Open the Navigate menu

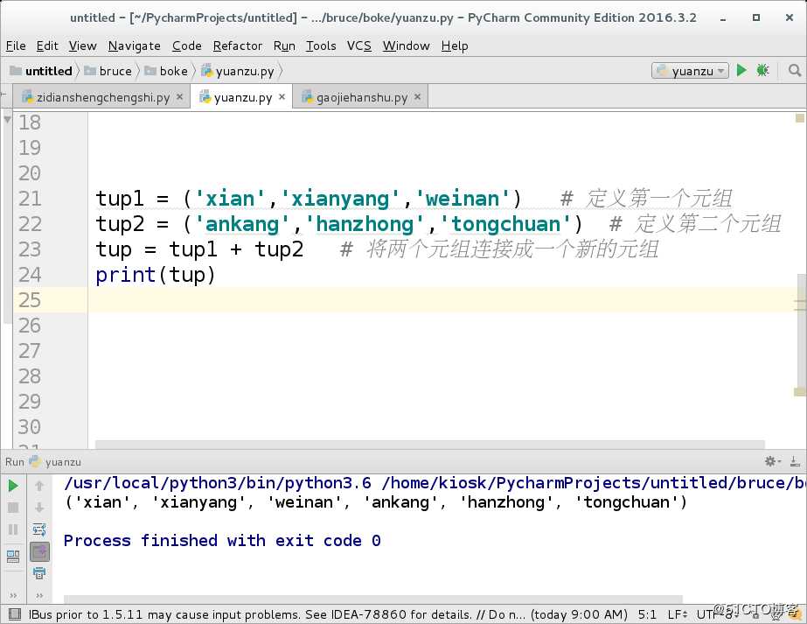134,46
